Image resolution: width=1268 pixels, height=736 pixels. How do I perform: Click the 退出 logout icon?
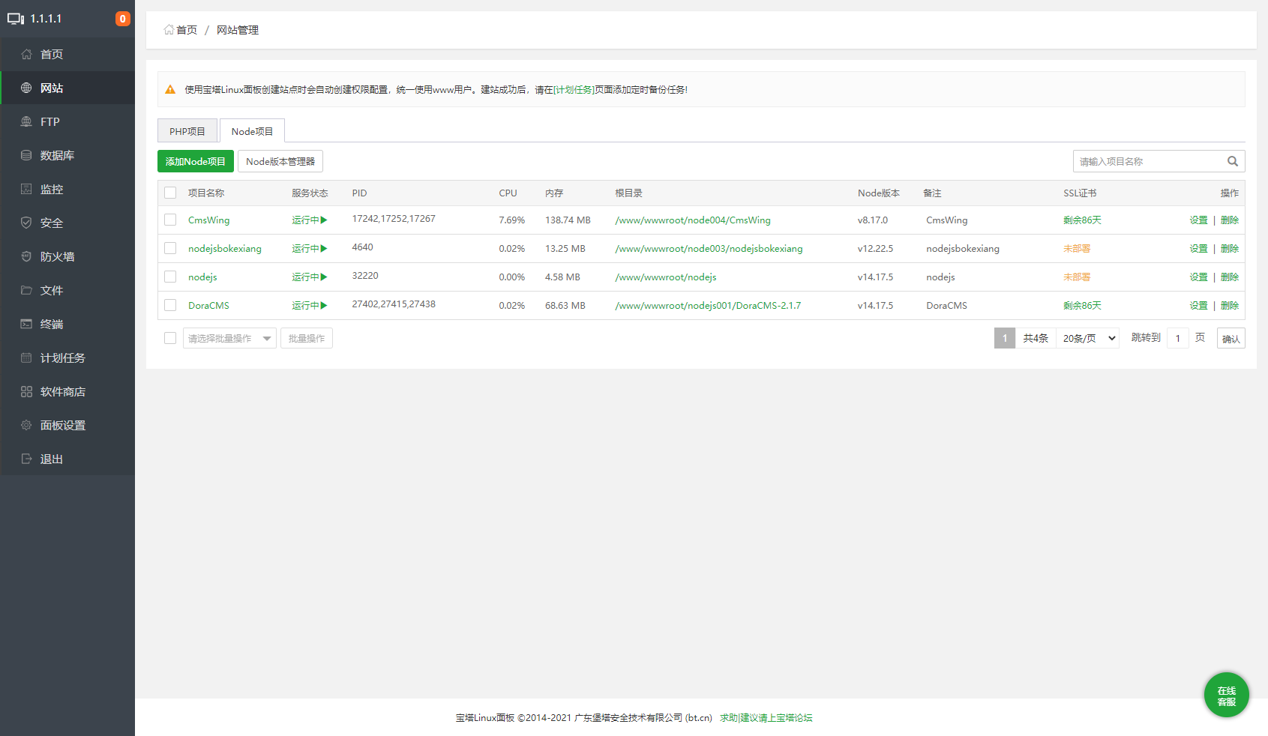(x=26, y=459)
